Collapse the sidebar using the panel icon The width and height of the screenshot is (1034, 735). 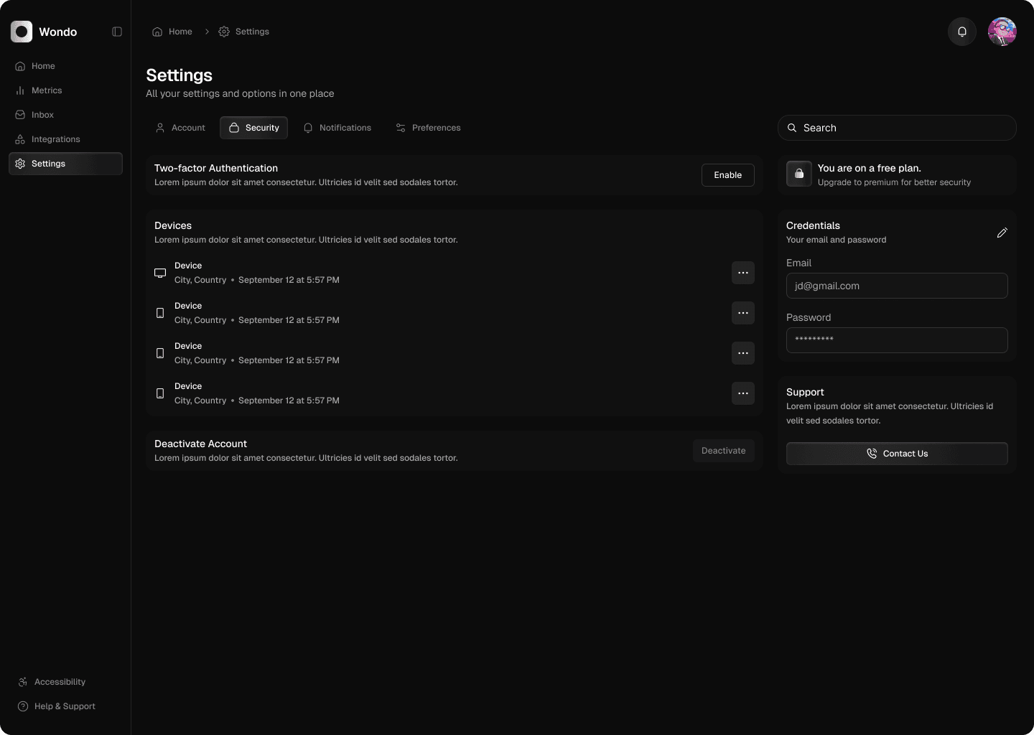[117, 32]
